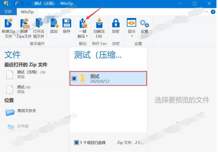Open recent file 测试.zip
This screenshot has width=218, height=153.
click(18, 90)
